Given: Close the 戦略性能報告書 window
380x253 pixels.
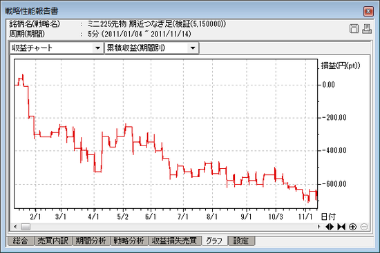Looking at the screenshot, I should (368, 11).
